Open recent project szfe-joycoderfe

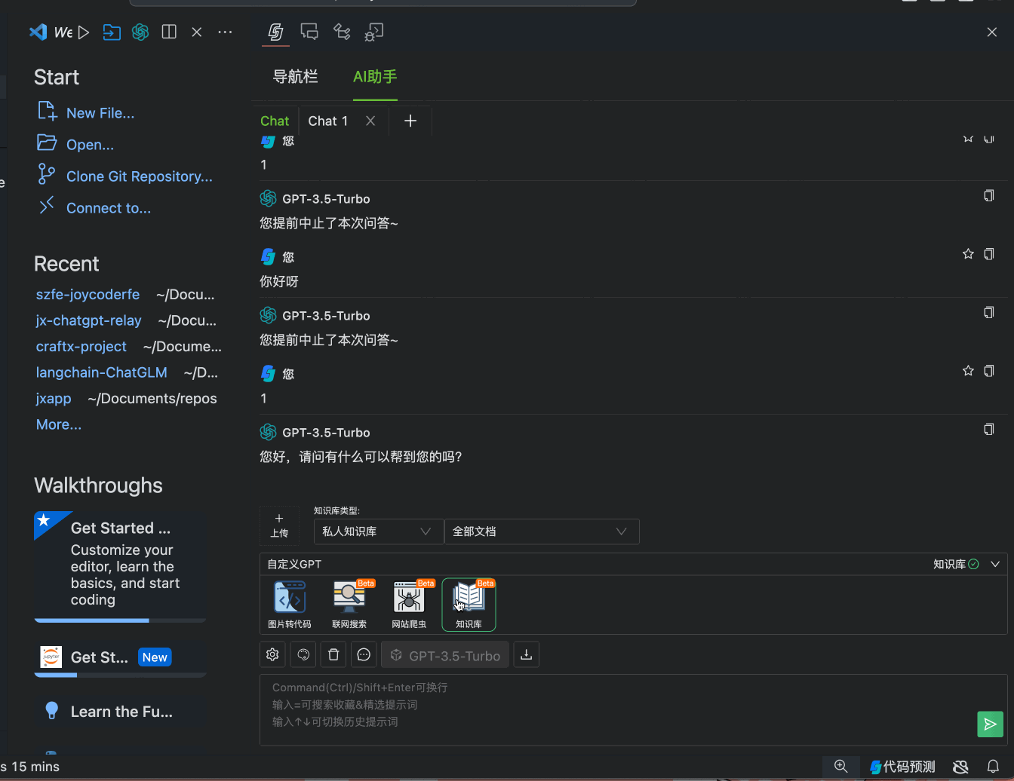[88, 295]
